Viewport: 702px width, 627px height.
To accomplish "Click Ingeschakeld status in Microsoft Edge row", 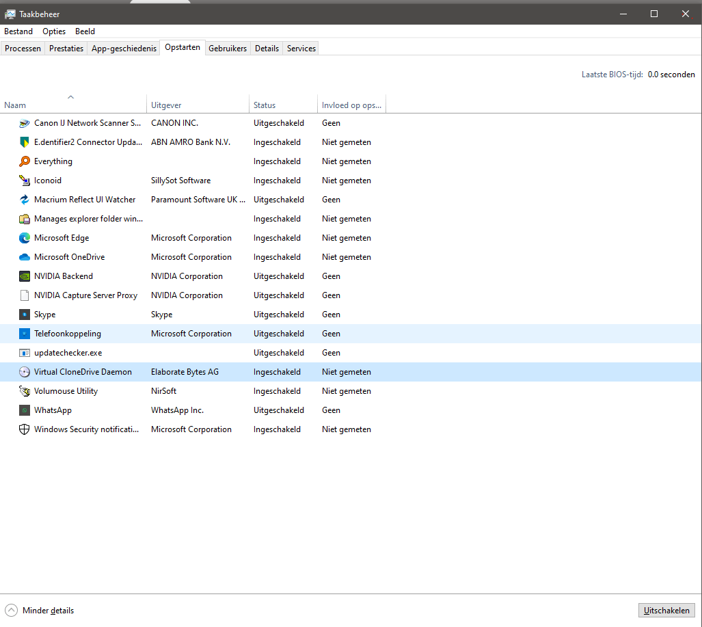I will [277, 238].
